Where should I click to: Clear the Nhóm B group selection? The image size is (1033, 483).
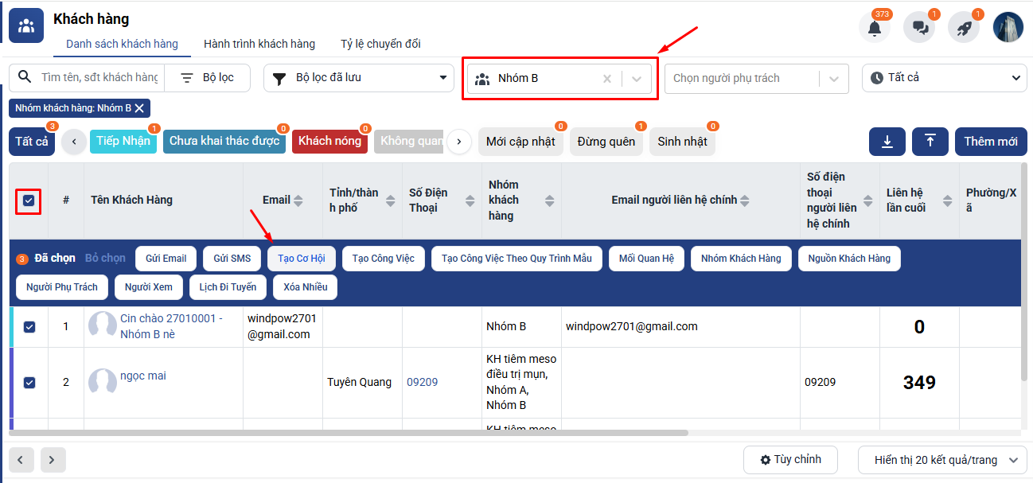(x=607, y=79)
